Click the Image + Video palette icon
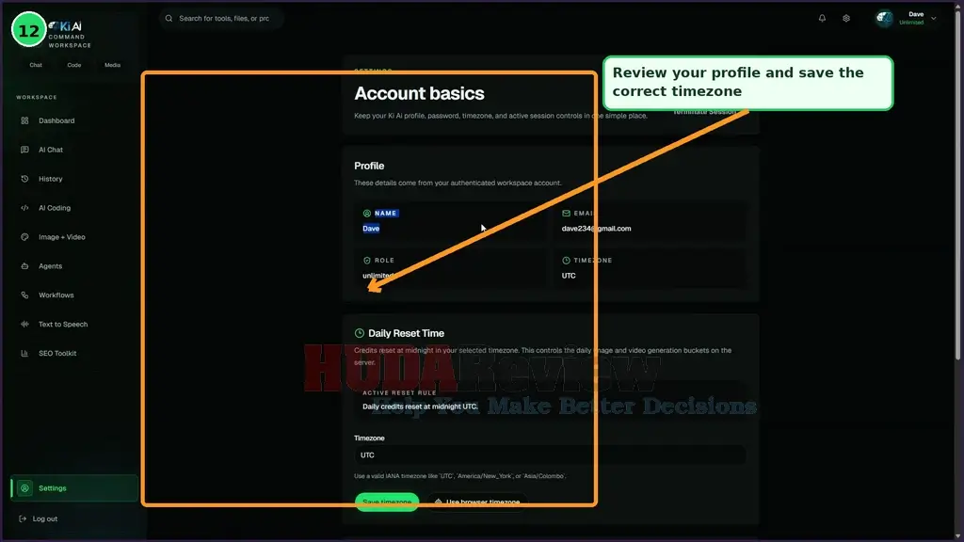 pyautogui.click(x=24, y=237)
